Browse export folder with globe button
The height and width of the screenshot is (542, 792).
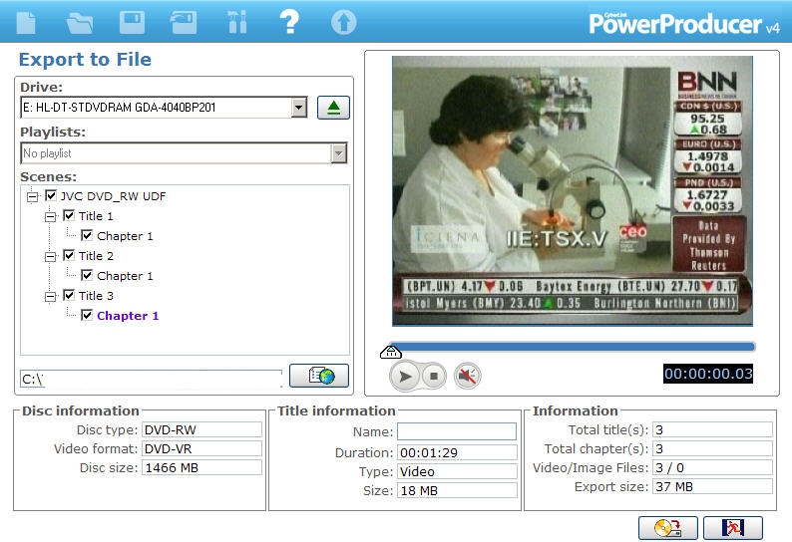pyautogui.click(x=319, y=376)
